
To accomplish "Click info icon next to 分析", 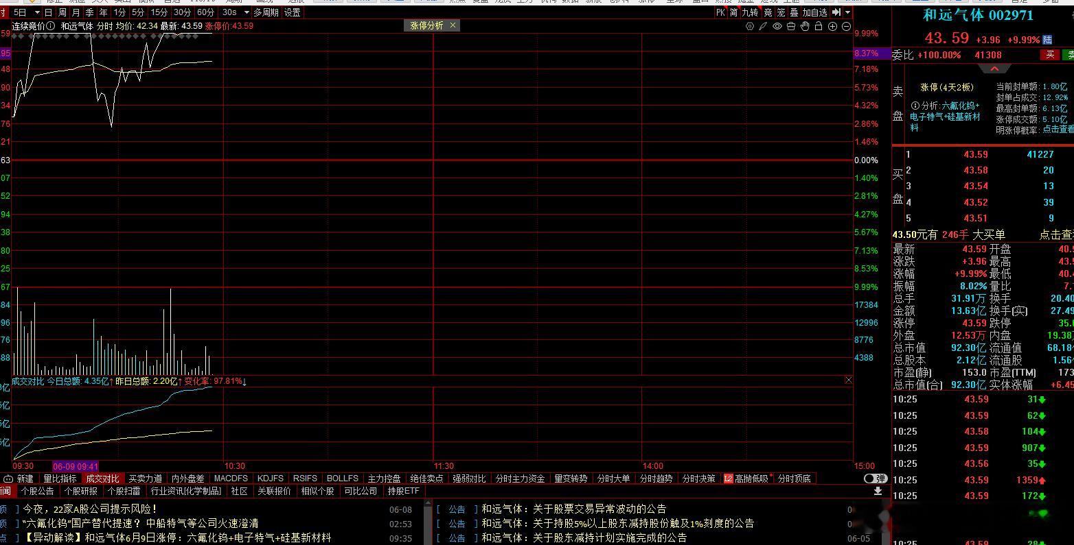I will [x=915, y=106].
